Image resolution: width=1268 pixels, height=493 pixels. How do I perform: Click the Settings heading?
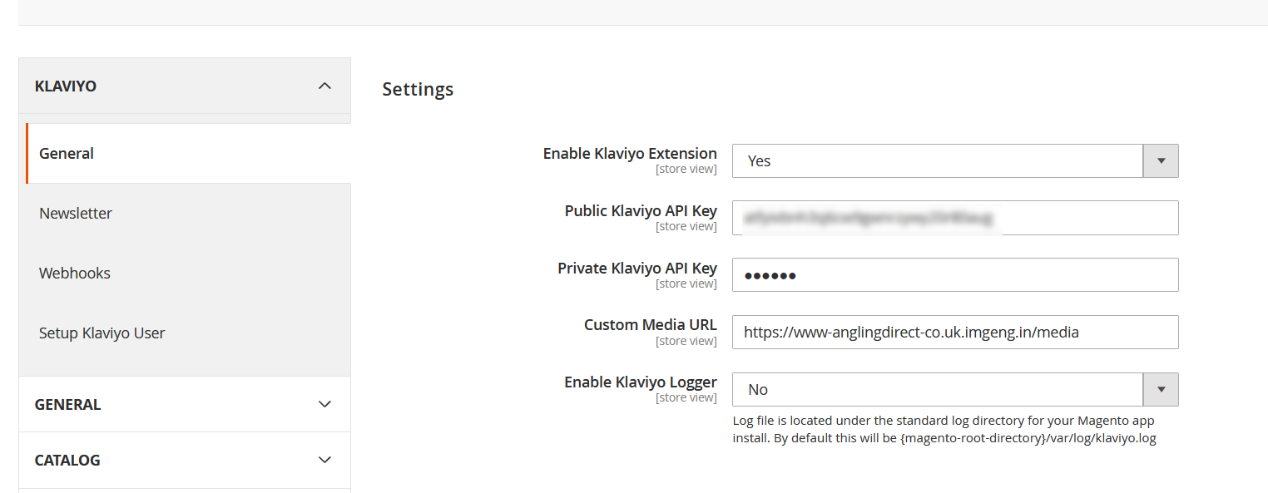click(x=418, y=89)
